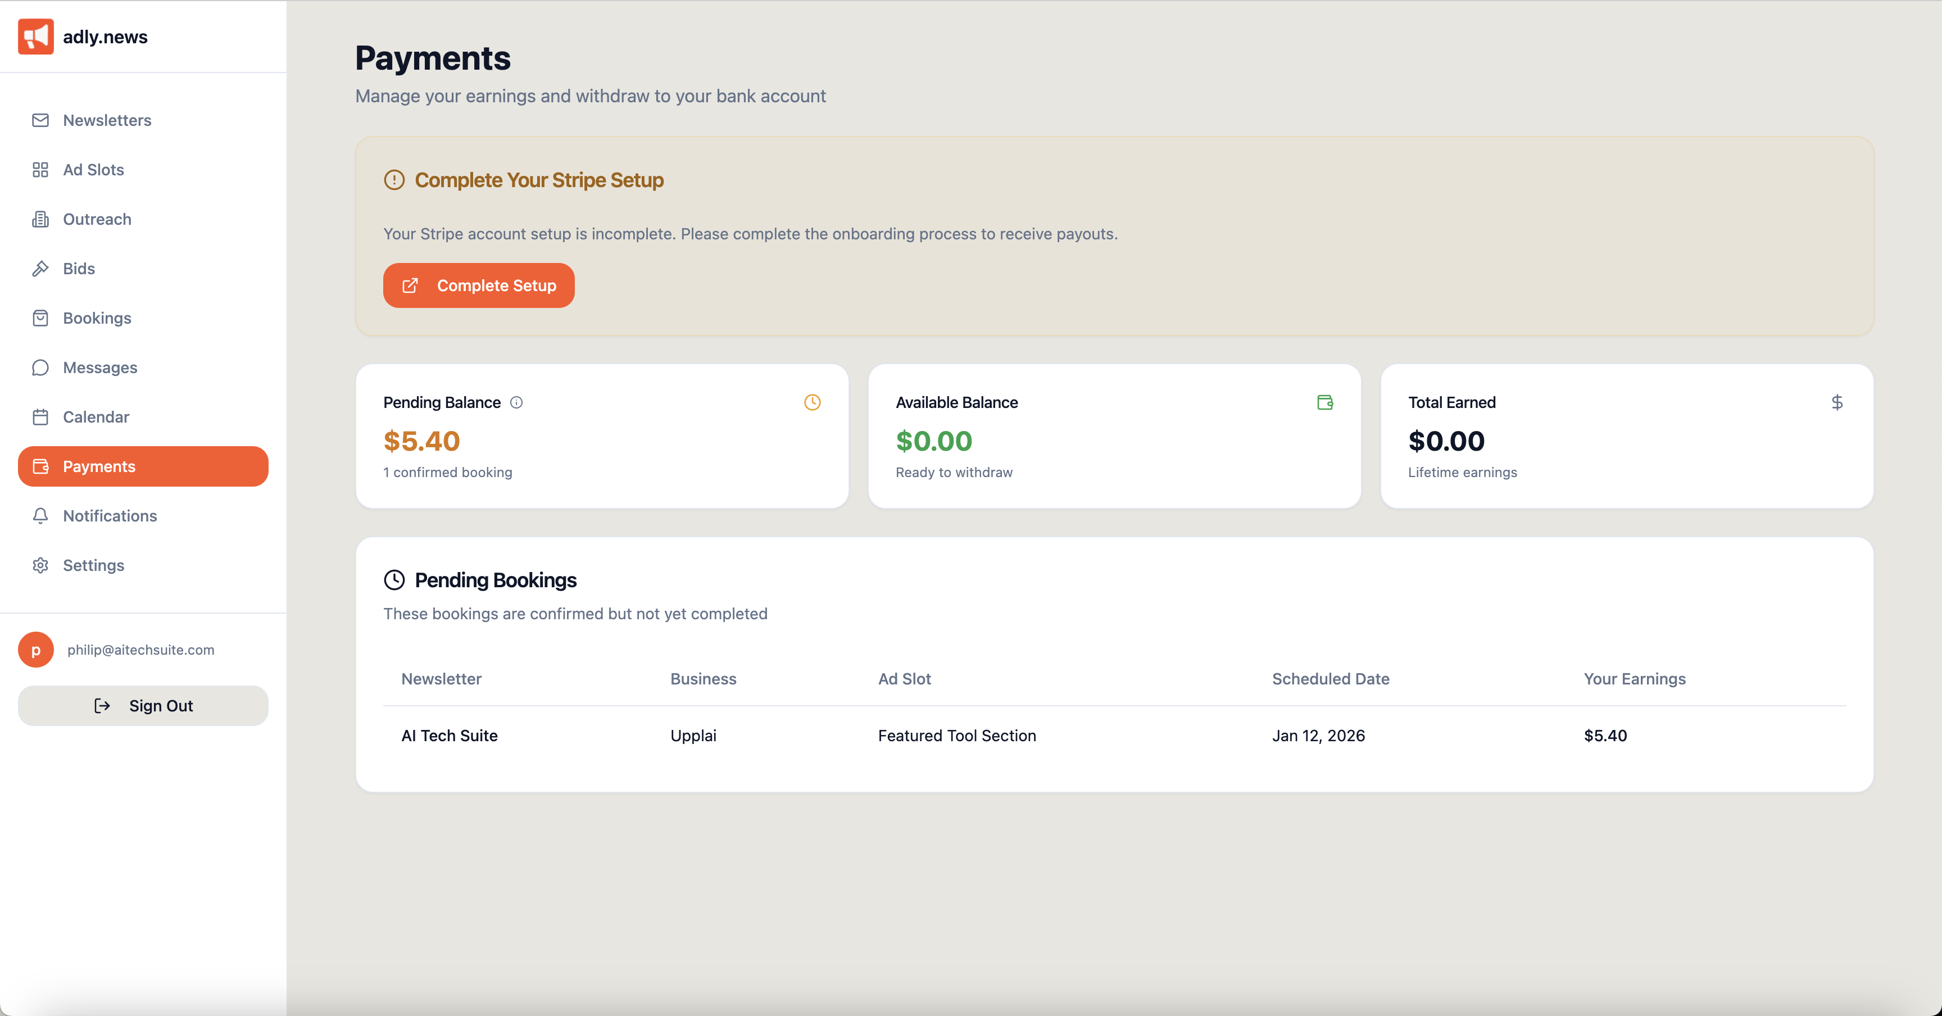Click the clock icon next to Pending Bookings heading
1942x1016 pixels.
coord(394,579)
